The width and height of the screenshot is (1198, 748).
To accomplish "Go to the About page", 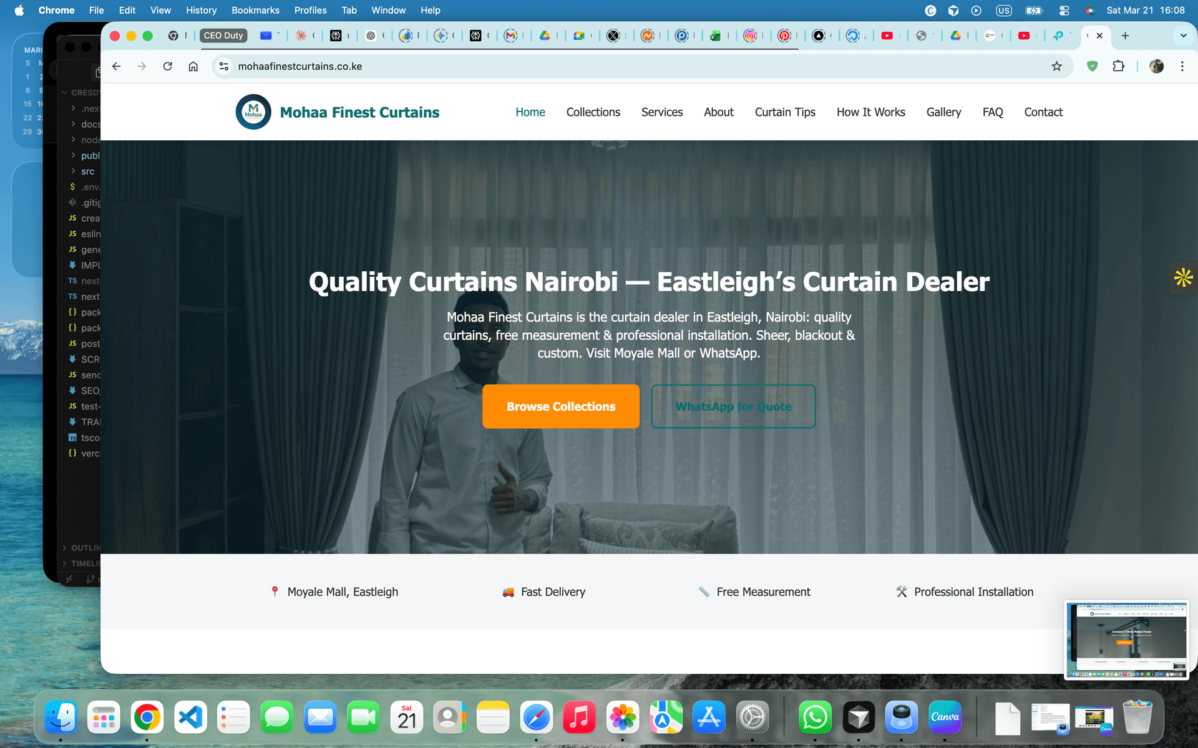I will tap(719, 112).
